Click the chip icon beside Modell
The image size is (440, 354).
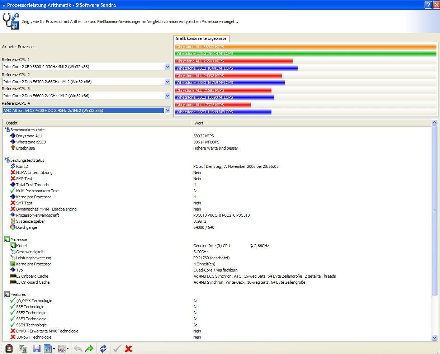13,246
